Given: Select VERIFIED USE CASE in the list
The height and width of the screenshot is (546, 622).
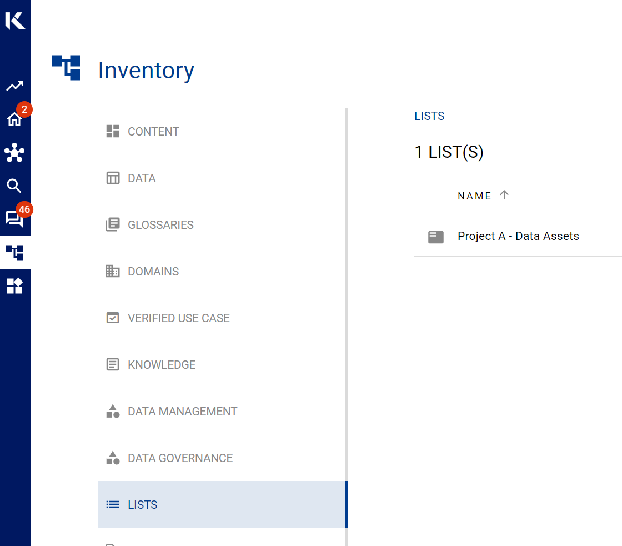Looking at the screenshot, I should tap(179, 318).
